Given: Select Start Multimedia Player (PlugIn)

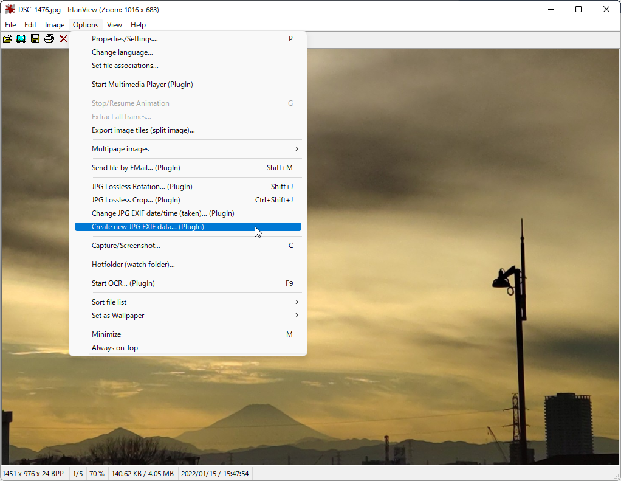Looking at the screenshot, I should point(188,85).
